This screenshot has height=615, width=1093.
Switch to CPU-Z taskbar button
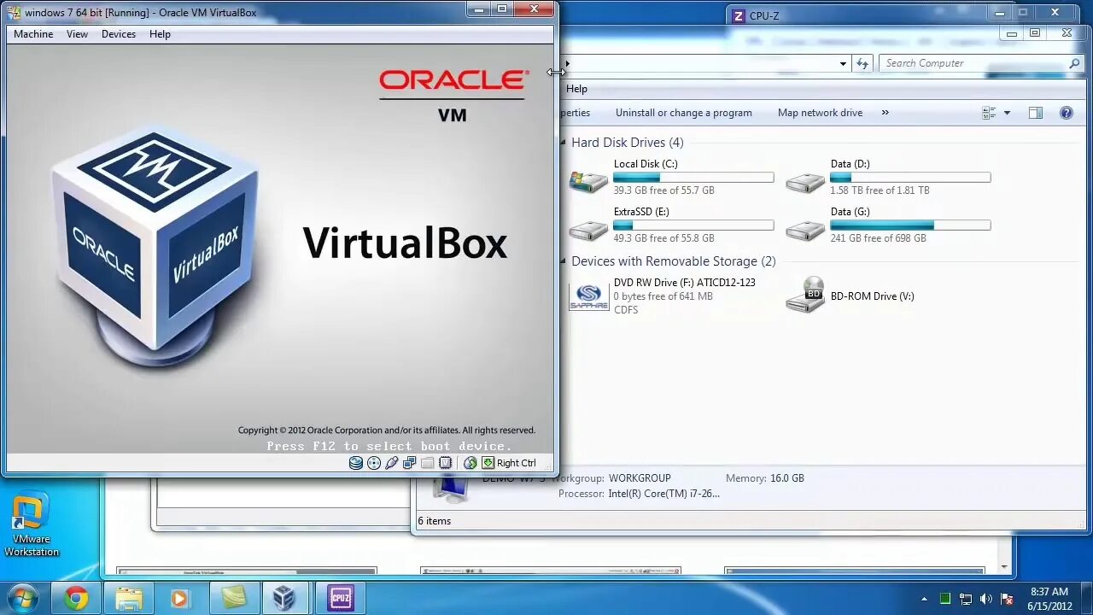click(341, 599)
